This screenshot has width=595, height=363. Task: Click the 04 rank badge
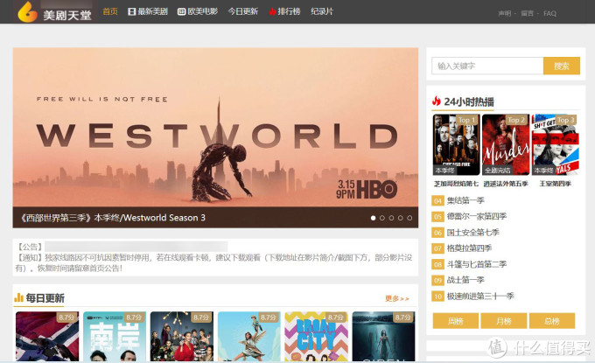coord(437,200)
